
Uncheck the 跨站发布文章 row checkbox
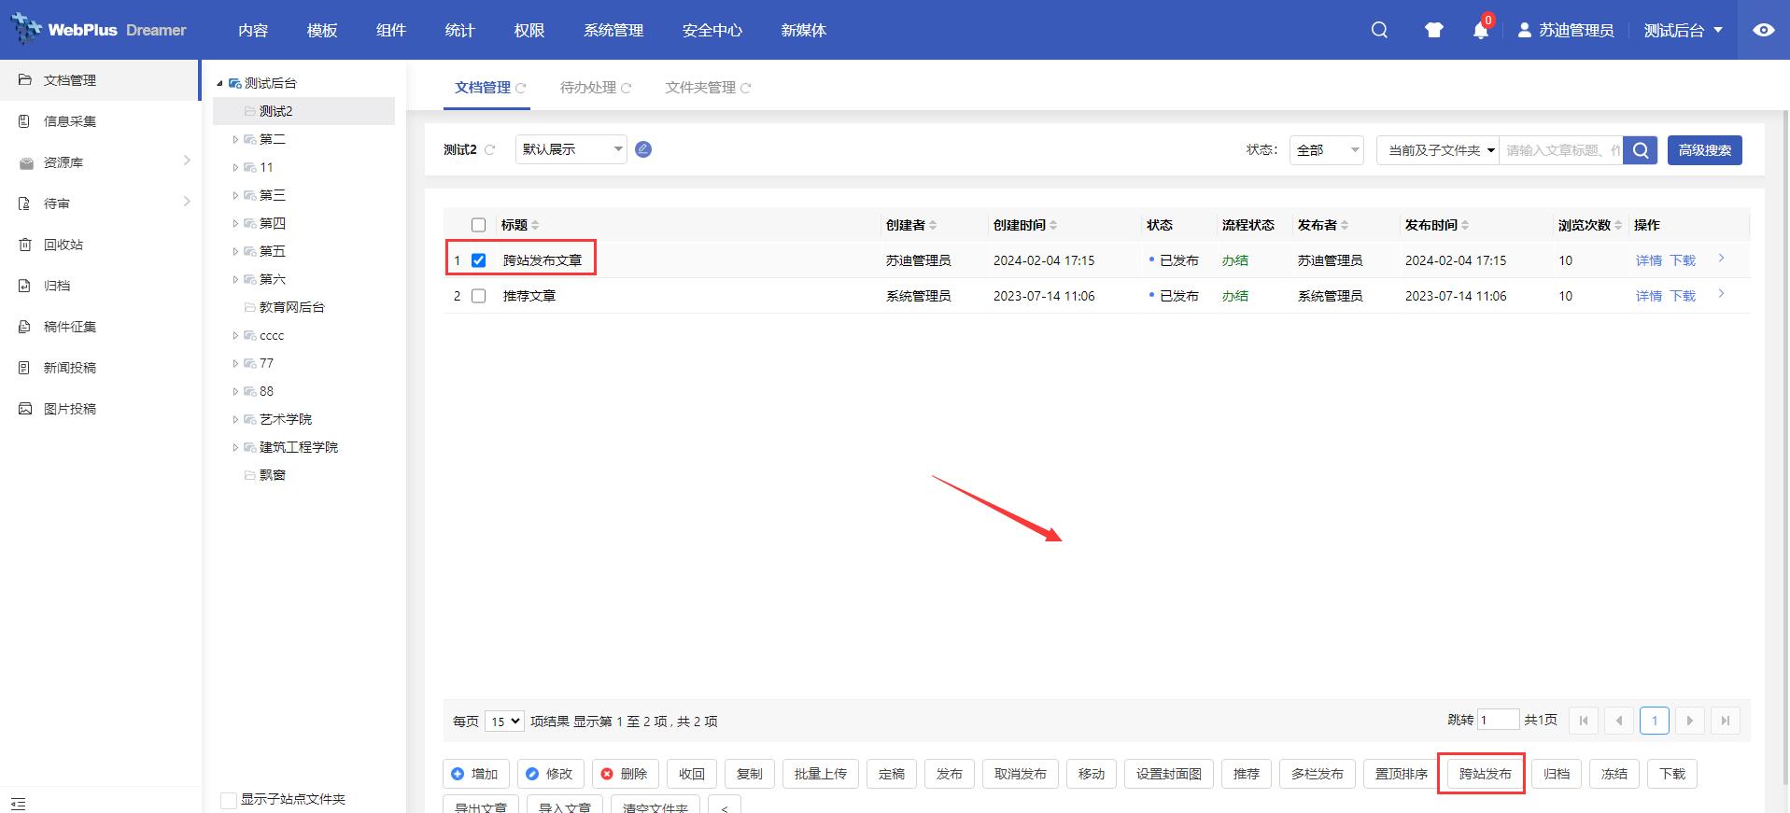pyautogui.click(x=479, y=260)
